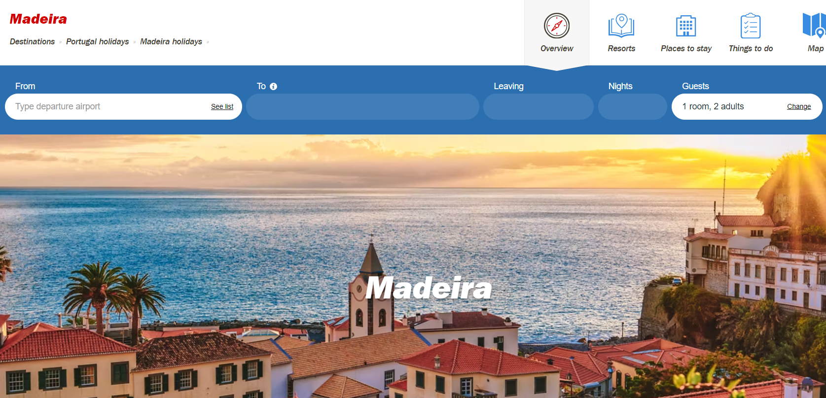Open the Things to do checklist icon

[x=751, y=26]
